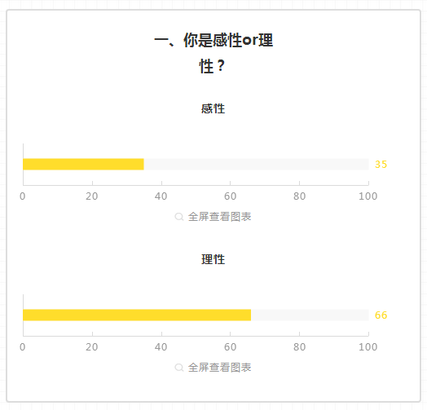Click the gray unfilled part of 感性 bar
This screenshot has width=427, height=410.
[x=256, y=165]
